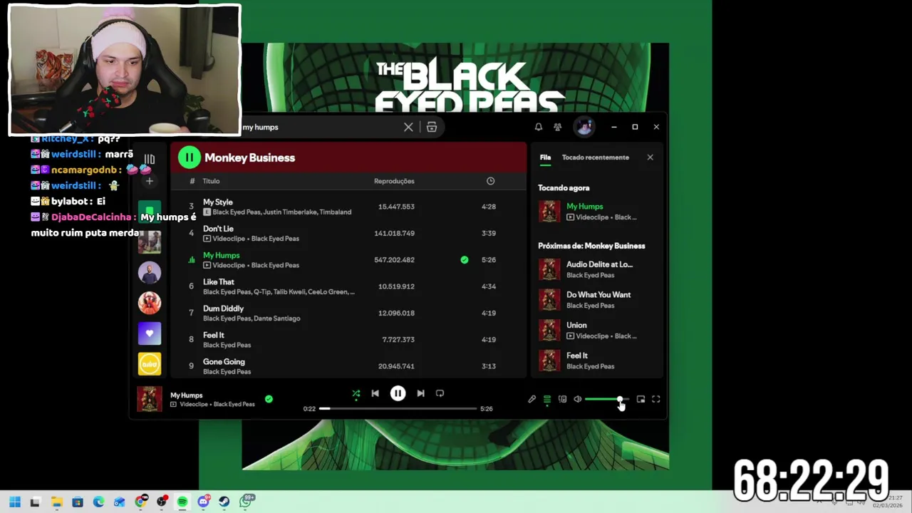This screenshot has width=912, height=513.
Task: Mute the volume speaker icon
Action: pos(577,400)
